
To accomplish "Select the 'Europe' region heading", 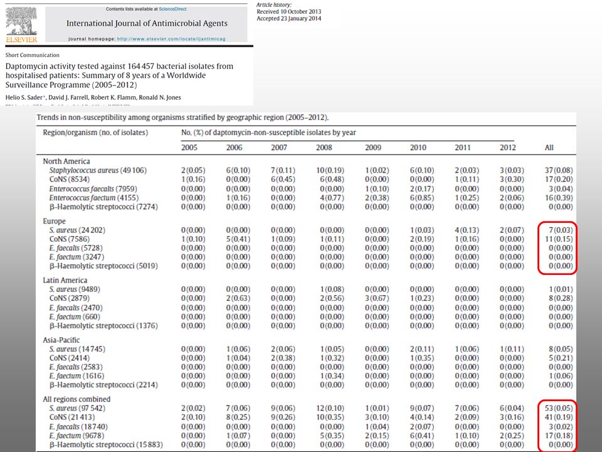I will pyautogui.click(x=54, y=222).
